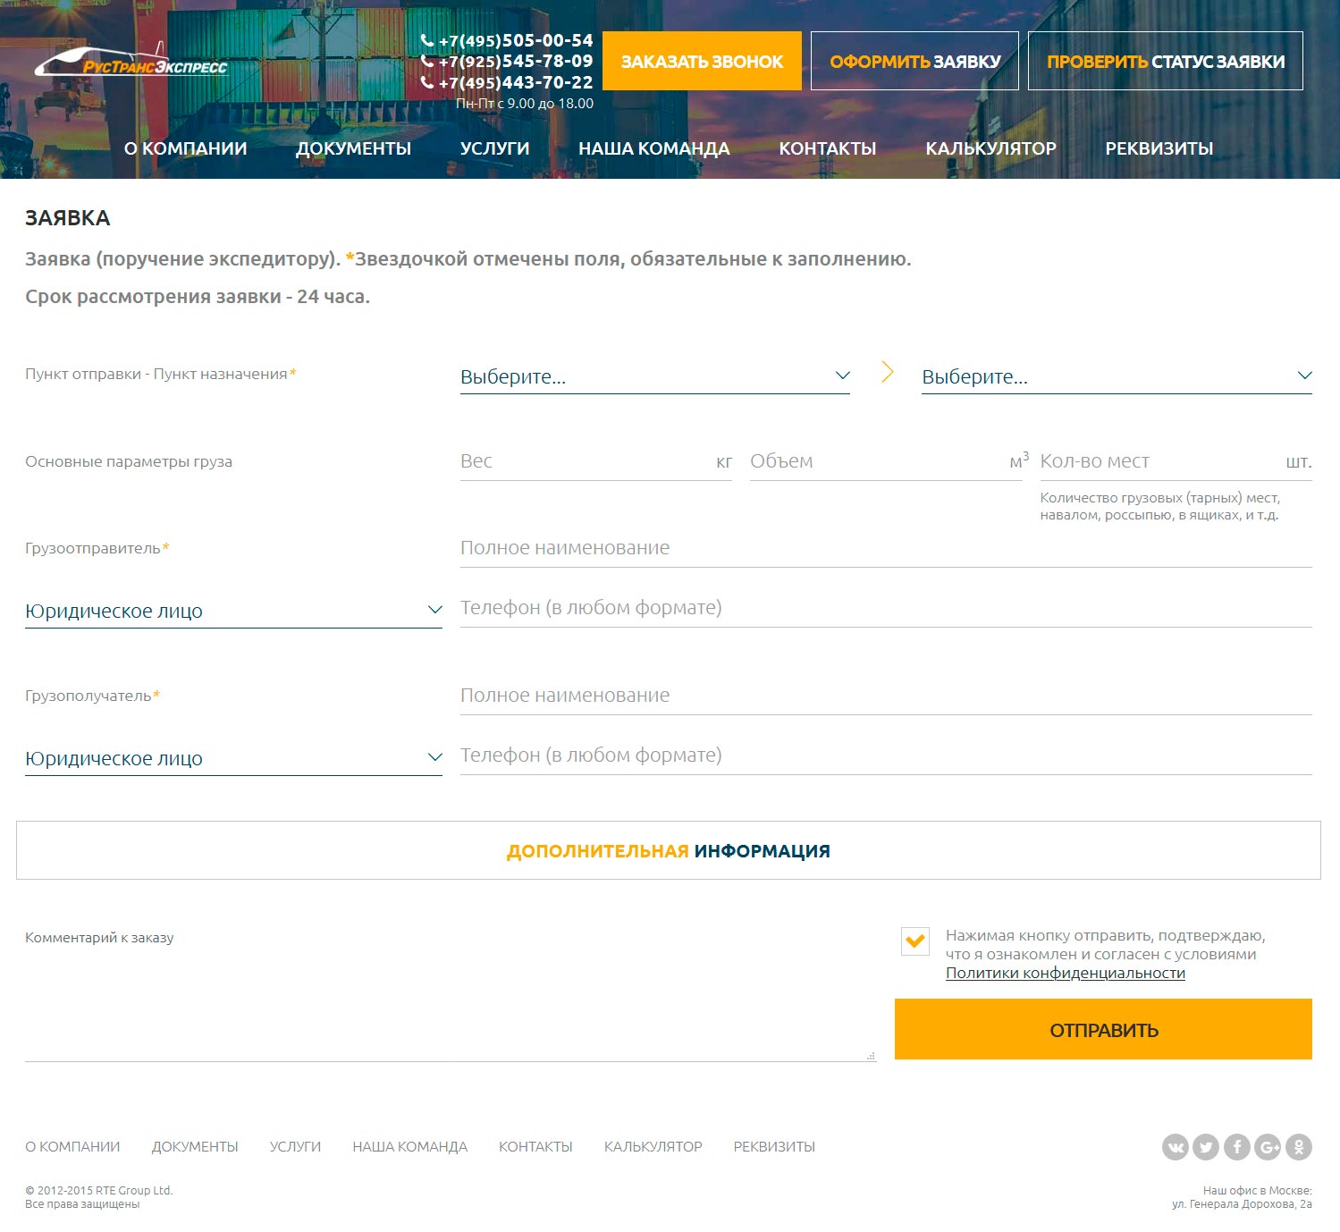Focus the Грузополучатель "Полное наименование" field
Screen dimensions: 1340x1232
coord(886,696)
